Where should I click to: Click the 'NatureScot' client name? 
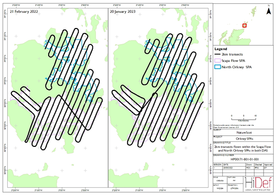pos(244,133)
